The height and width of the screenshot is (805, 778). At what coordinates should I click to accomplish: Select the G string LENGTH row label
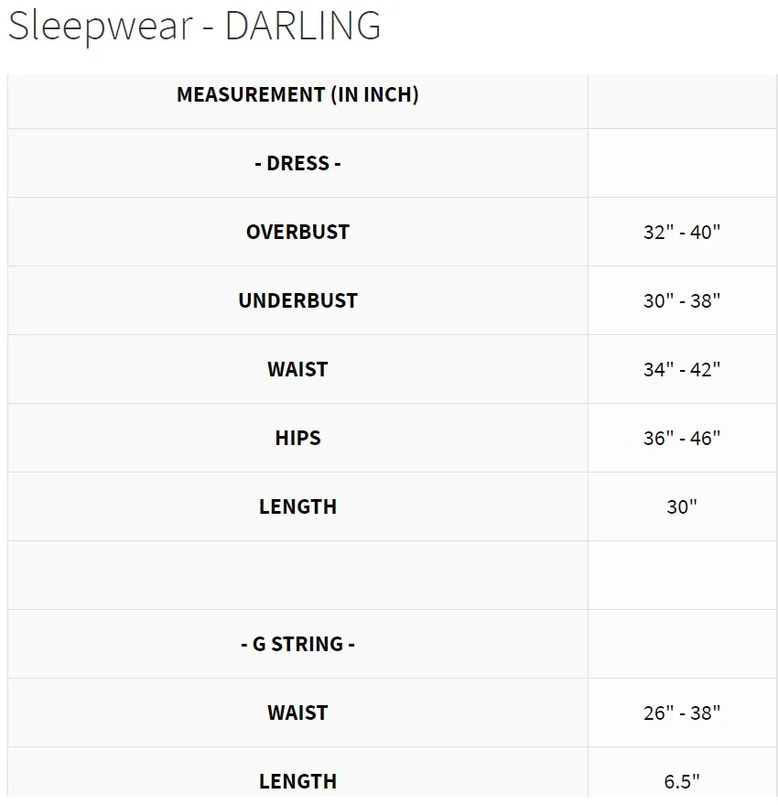(x=297, y=782)
